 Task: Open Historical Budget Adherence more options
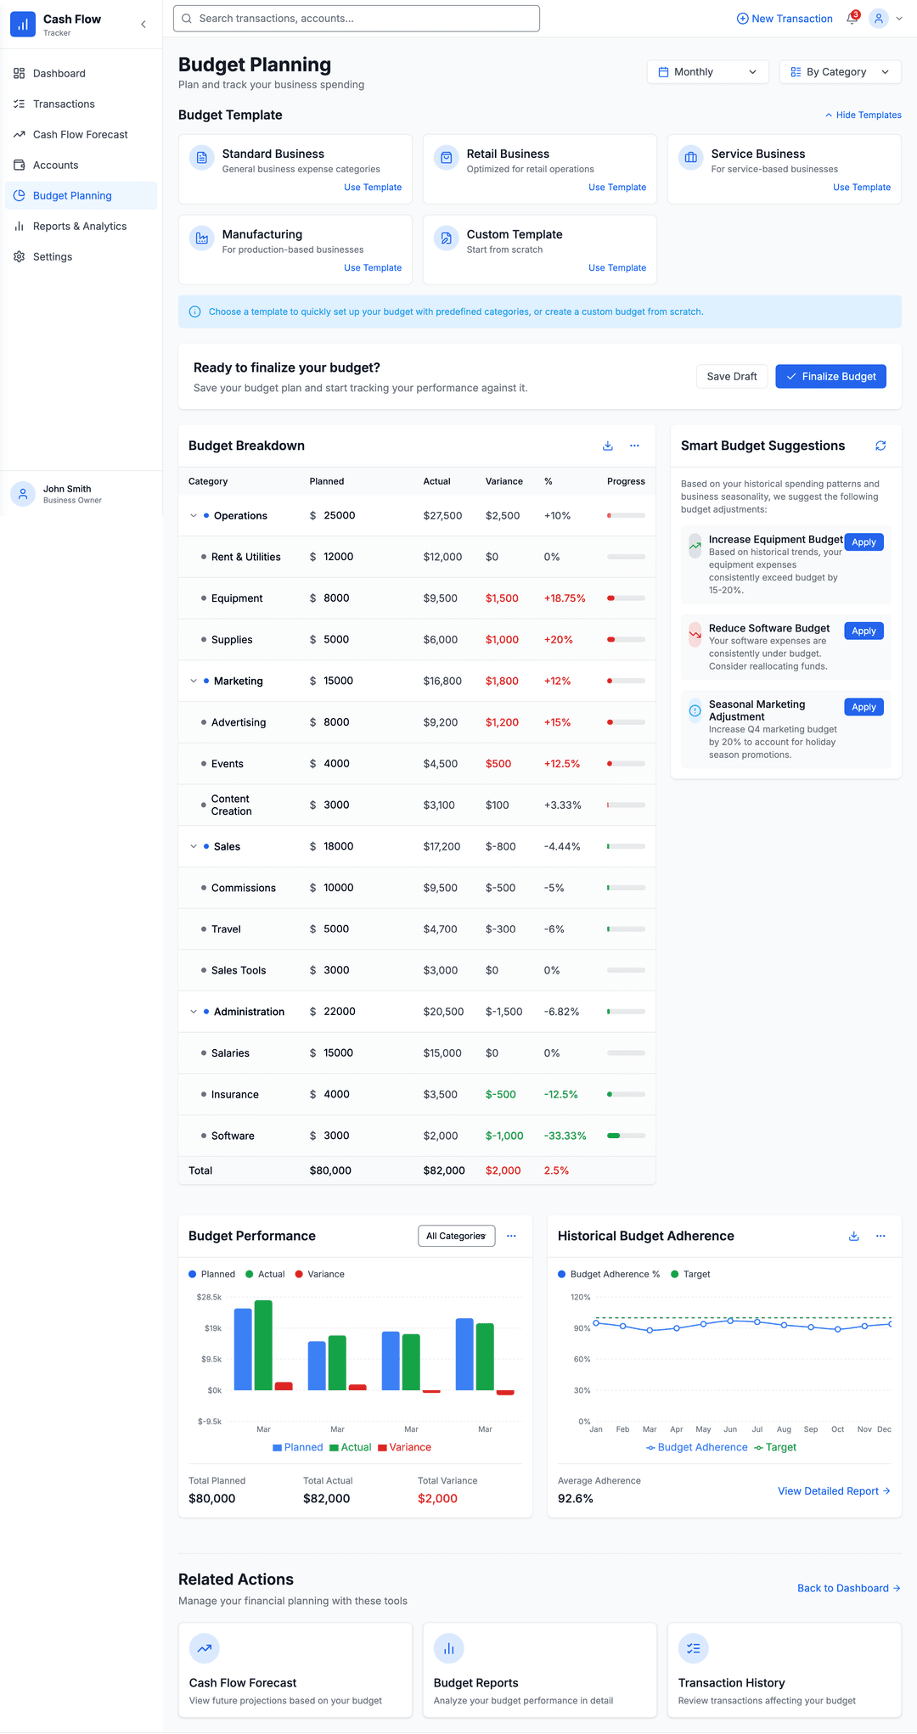(880, 1236)
